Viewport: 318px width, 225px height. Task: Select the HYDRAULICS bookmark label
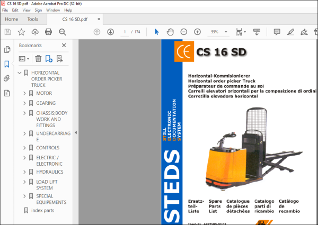click(50, 172)
